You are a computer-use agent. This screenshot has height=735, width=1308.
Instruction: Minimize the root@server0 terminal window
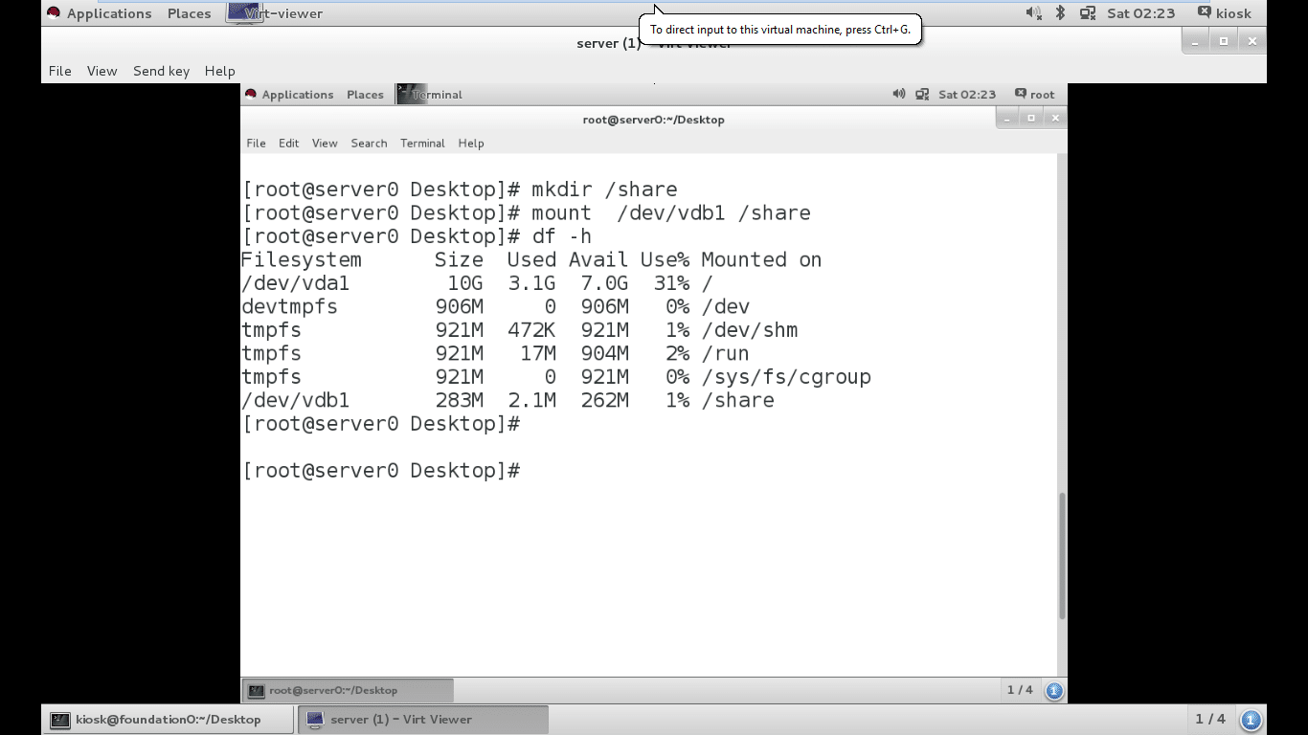pos(1007,118)
